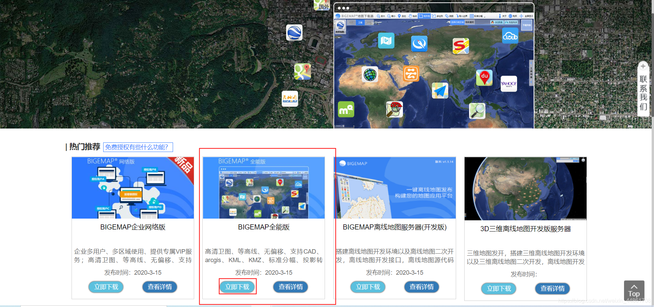This screenshot has height=307, width=654.
Task: Click 立即下载 for 3D三维离线地图开发版服务器
Action: pyautogui.click(x=499, y=289)
